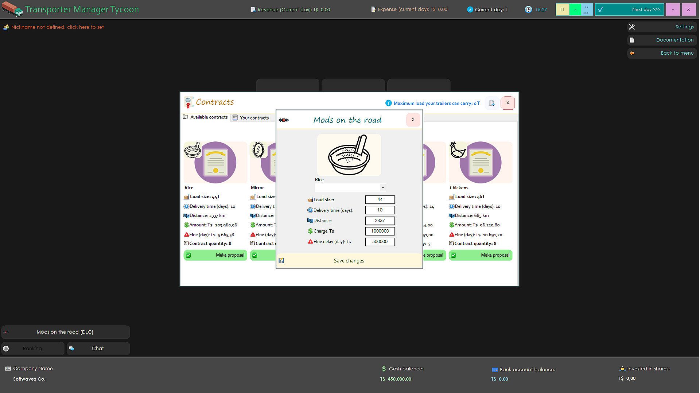The width and height of the screenshot is (700, 393).
Task: Pause the game simulation
Action: (x=562, y=9)
